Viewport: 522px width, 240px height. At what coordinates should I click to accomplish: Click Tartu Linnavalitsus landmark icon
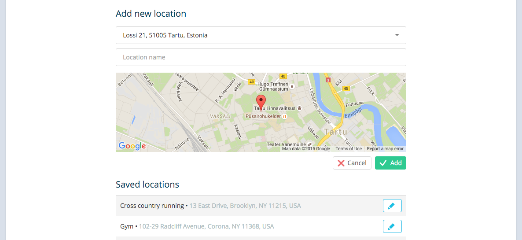pyautogui.click(x=299, y=108)
